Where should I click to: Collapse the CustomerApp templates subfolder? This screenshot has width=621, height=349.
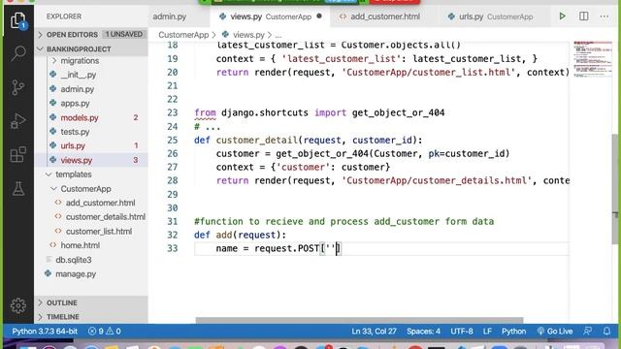coord(91,189)
